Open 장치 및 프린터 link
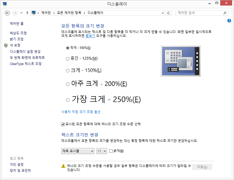Screen dimensions: 234x180 (20, 171)
